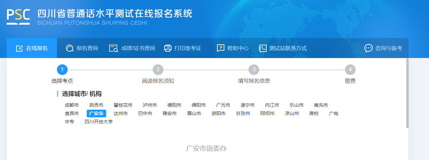
Task: Click the vertical page scrollbar
Action: [407, 93]
